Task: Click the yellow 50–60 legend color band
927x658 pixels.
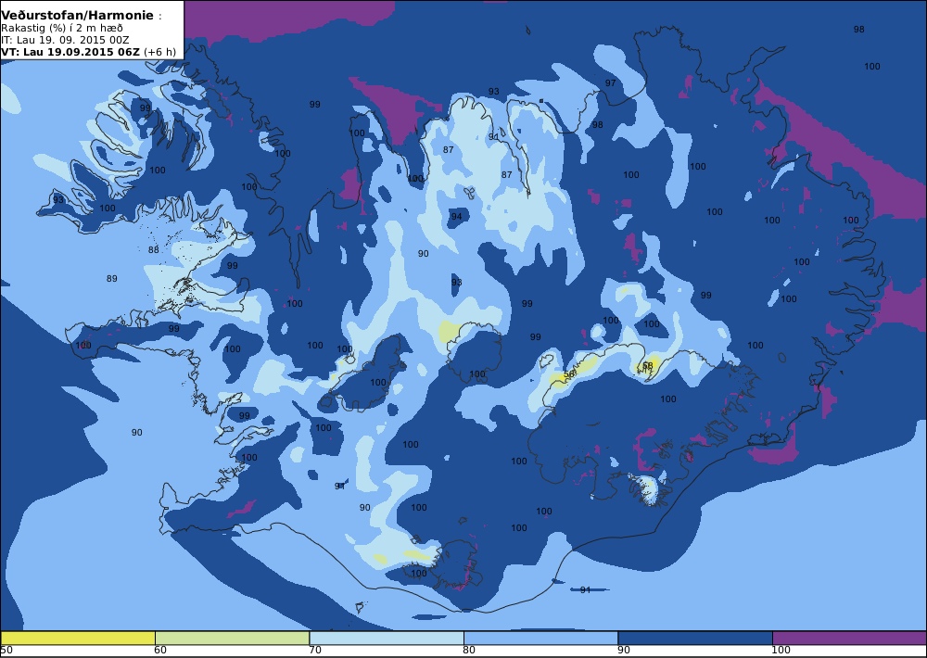Action: (x=78, y=638)
